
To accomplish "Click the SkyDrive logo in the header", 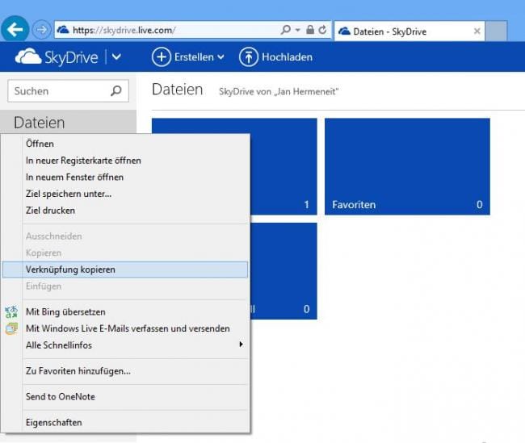I will (57, 56).
